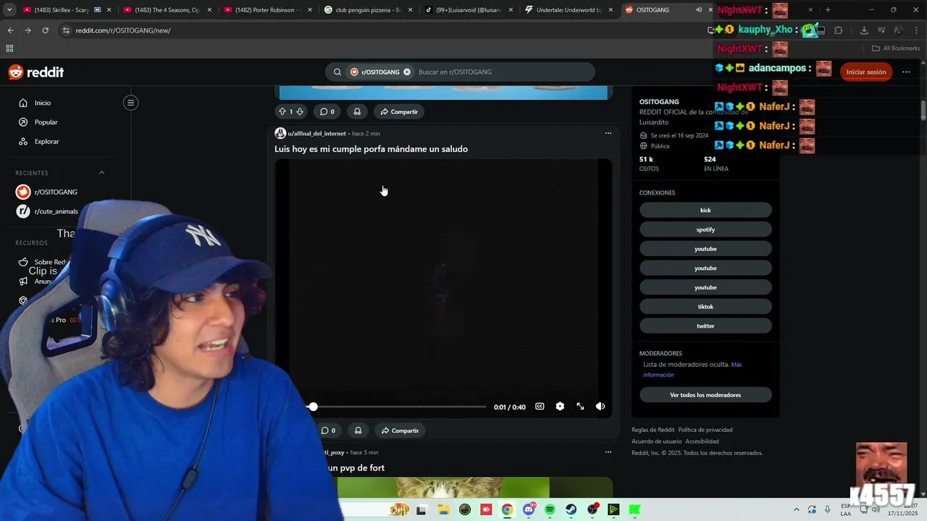Share the cumple video post via Compartir
The height and width of the screenshot is (521, 927).
coord(400,431)
